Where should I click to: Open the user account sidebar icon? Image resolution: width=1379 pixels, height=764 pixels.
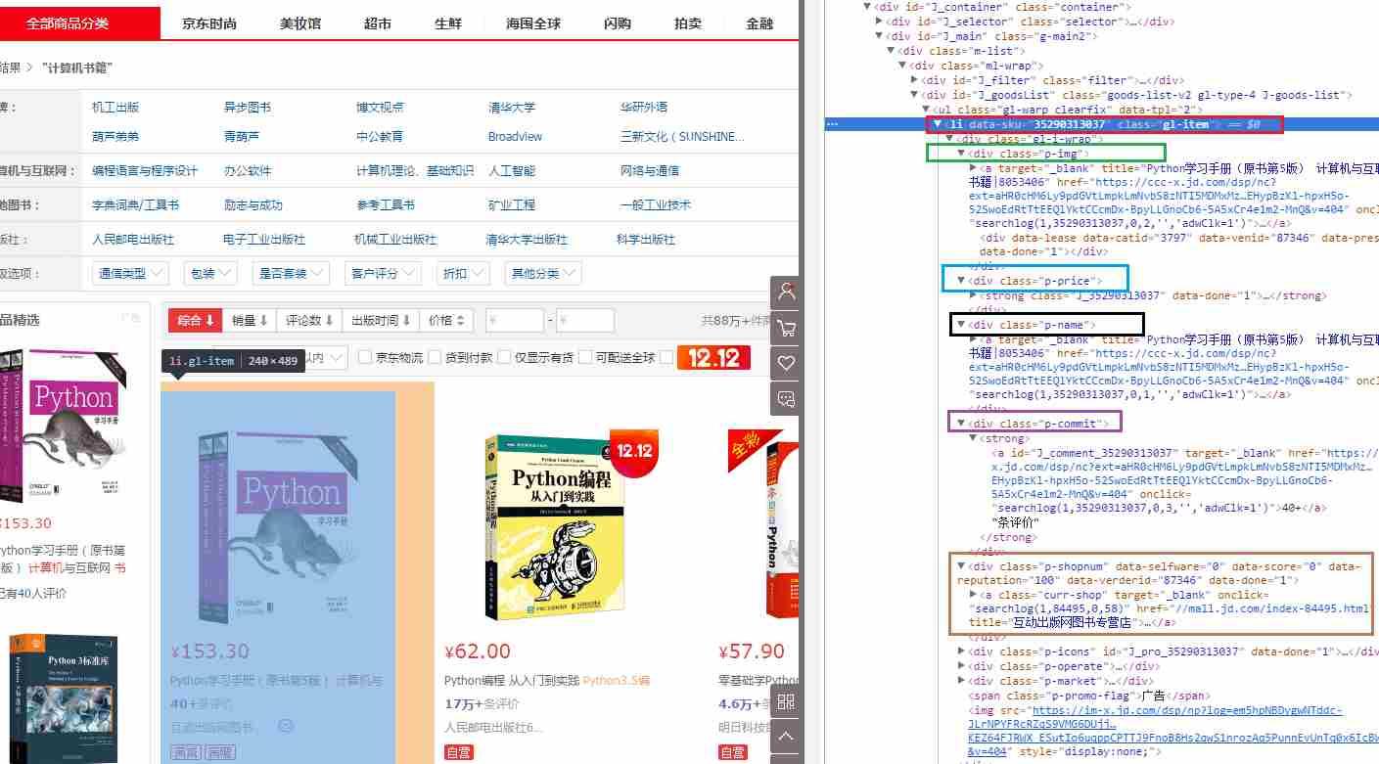[x=785, y=292]
